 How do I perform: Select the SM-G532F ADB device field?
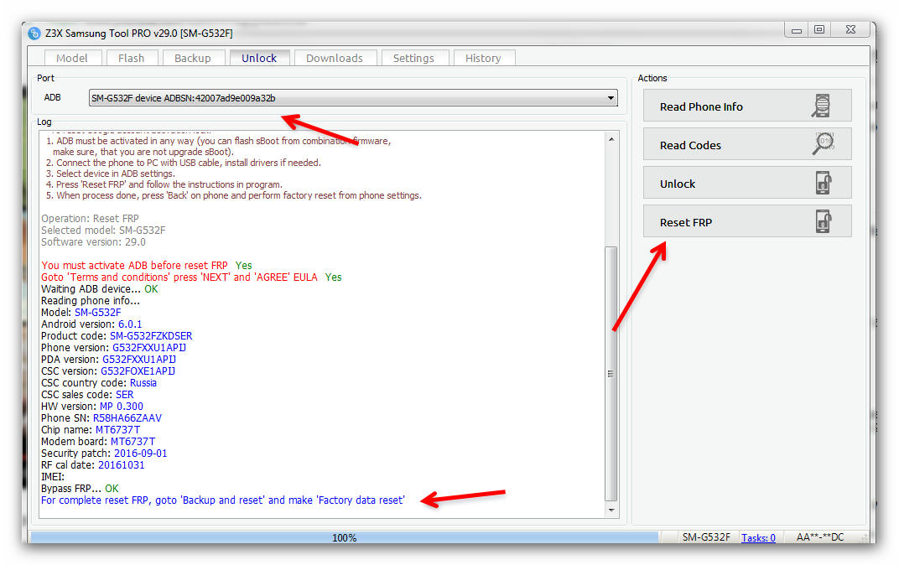click(353, 98)
